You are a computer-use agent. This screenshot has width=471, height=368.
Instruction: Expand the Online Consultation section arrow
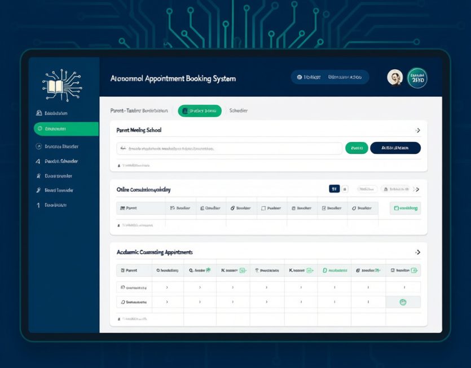(417, 189)
